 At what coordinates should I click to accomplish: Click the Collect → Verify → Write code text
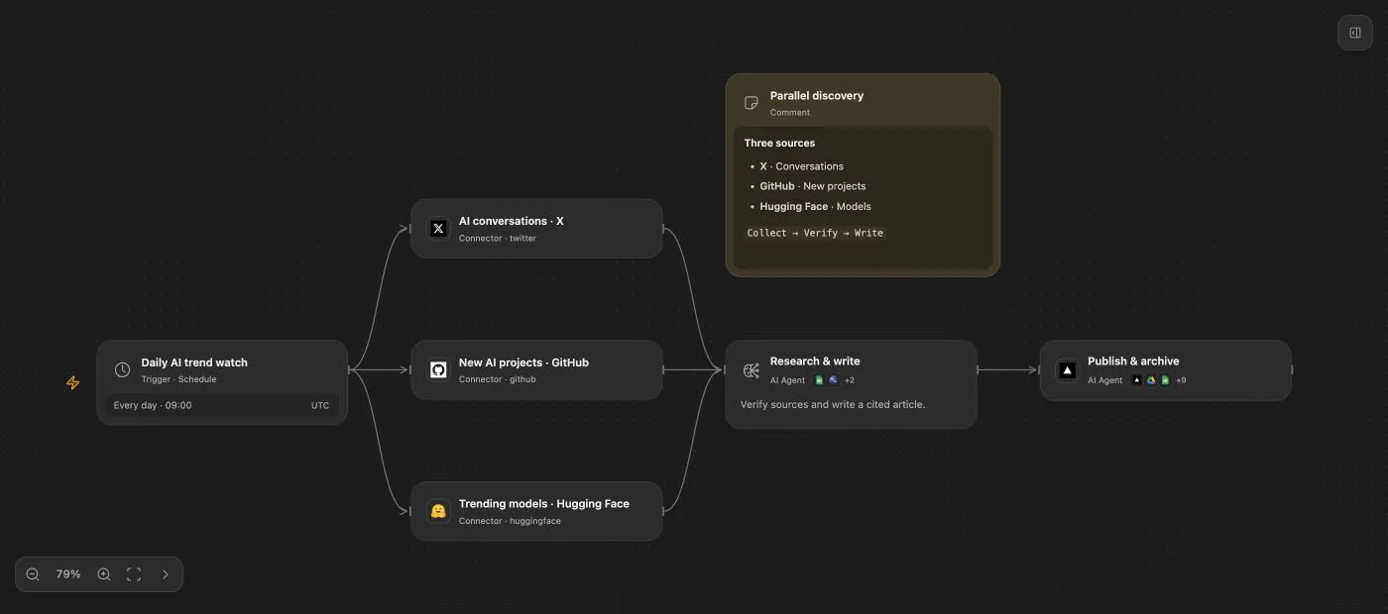815,233
